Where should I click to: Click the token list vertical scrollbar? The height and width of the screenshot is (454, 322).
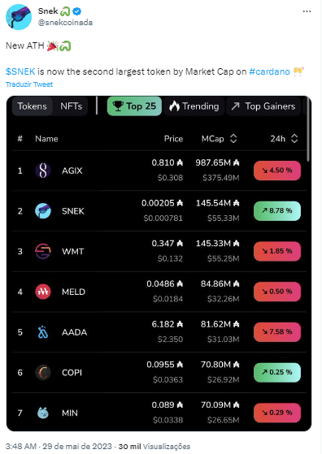(x=308, y=130)
